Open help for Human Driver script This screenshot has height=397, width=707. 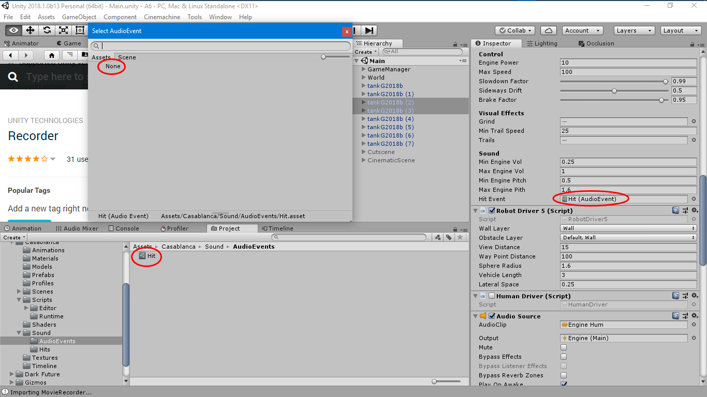click(675, 296)
